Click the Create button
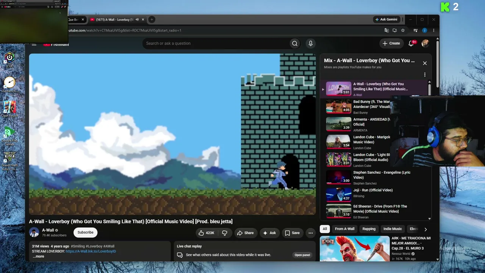Viewport: 485px width, 273px height. (x=391, y=43)
